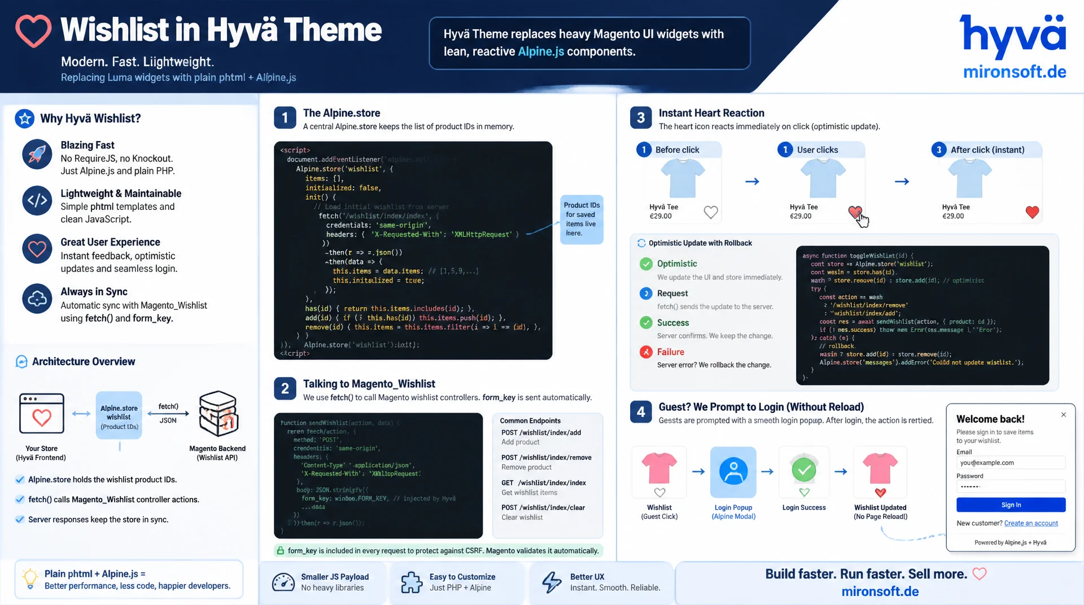Click the red X icon next to Failure
Viewport: 1084px width, 605px height.
pyautogui.click(x=646, y=352)
